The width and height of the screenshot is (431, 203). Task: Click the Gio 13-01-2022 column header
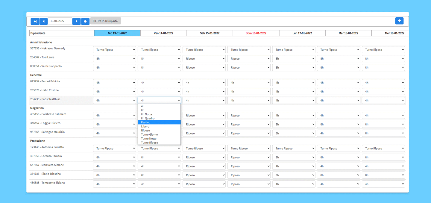117,33
